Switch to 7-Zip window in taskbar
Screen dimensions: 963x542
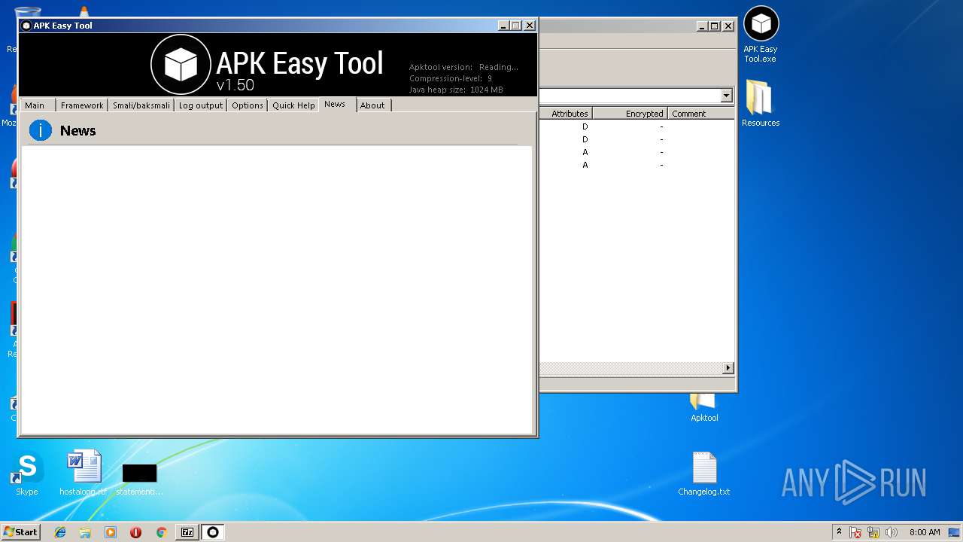click(187, 532)
